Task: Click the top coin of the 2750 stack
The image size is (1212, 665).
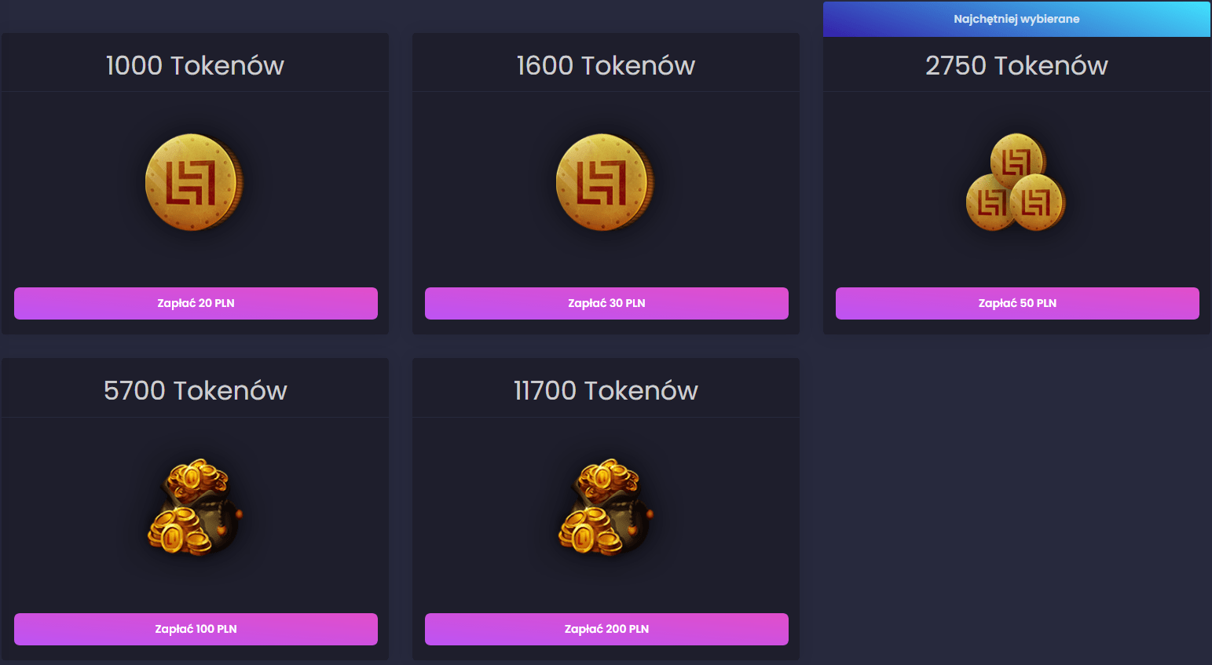Action: click(1018, 159)
